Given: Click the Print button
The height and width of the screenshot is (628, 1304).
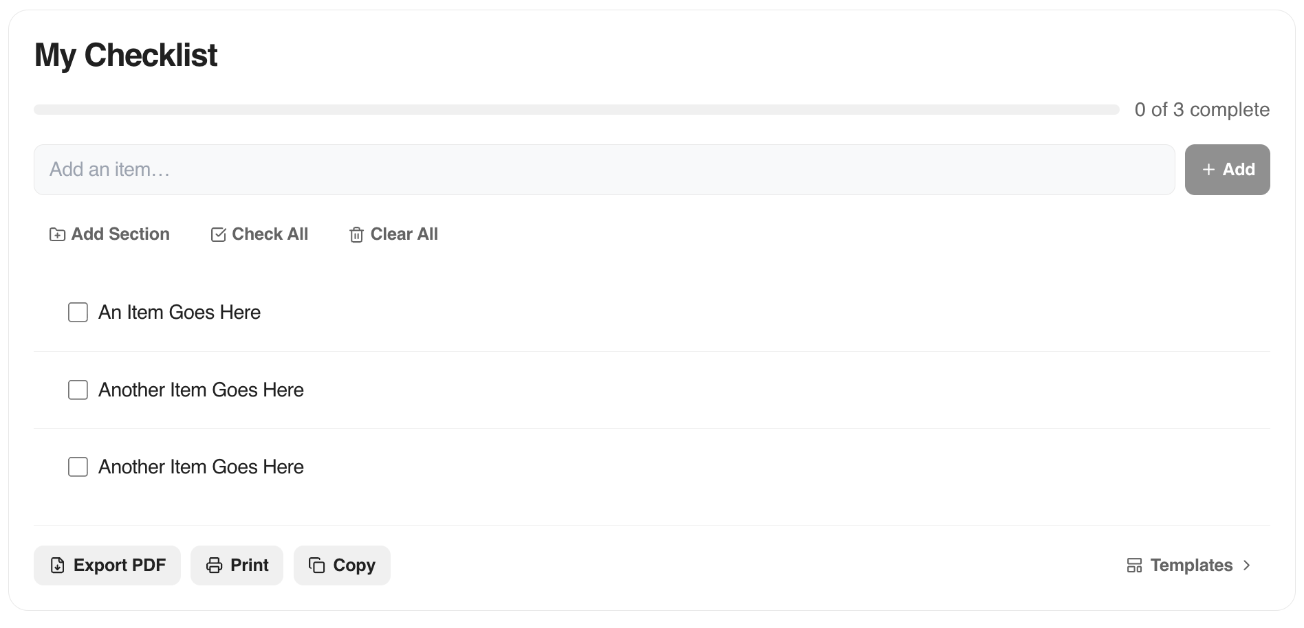Looking at the screenshot, I should pyautogui.click(x=237, y=565).
